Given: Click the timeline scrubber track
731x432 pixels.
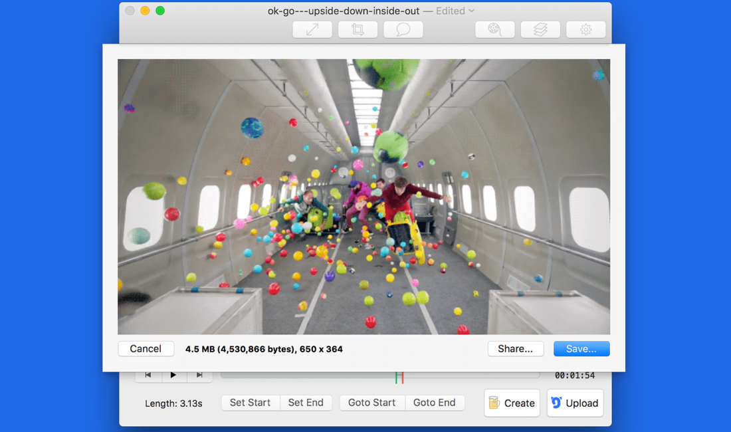Looking at the screenshot, I should pos(299,374).
